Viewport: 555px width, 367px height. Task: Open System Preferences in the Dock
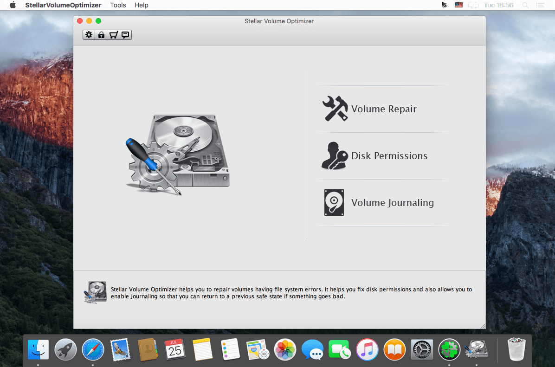coord(422,349)
